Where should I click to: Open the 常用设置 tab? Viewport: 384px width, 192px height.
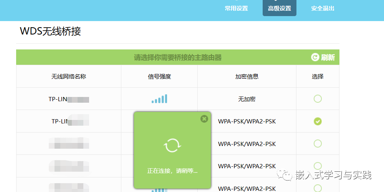tap(236, 8)
